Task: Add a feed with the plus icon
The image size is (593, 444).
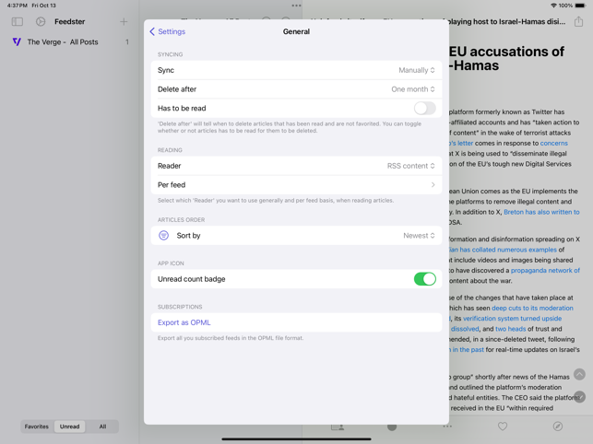Action: click(x=124, y=21)
